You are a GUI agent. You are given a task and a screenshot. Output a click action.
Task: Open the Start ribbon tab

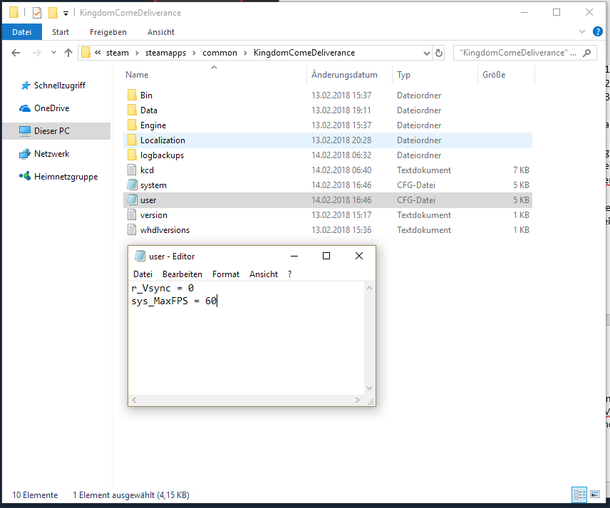point(61,32)
